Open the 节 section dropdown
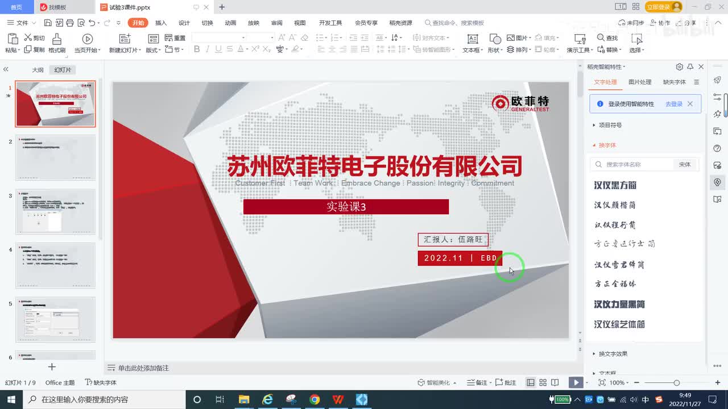The height and width of the screenshot is (409, 728). click(x=173, y=50)
